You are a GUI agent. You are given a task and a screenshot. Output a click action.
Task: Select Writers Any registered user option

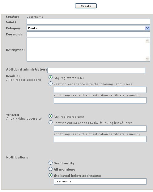point(50,116)
